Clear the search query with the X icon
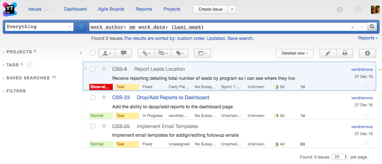The image size is (382, 164). [x=352, y=27]
